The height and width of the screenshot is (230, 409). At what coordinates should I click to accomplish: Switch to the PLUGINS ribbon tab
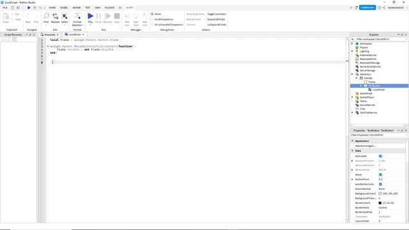(x=109, y=8)
